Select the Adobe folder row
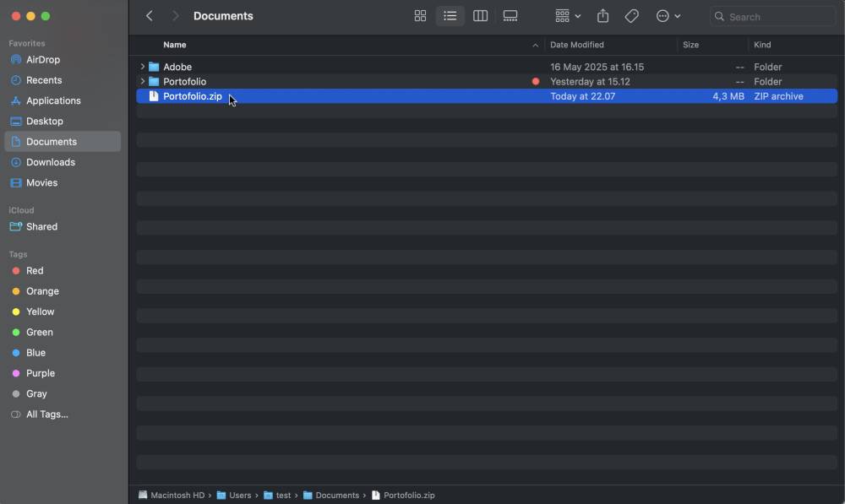Screen dimensions: 845x504 point(487,67)
